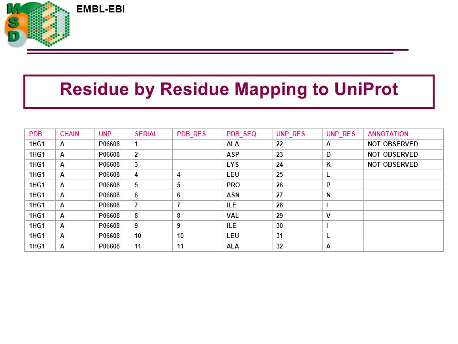Select the PDB_RES column header
This screenshot has width=458, height=344.
(191, 134)
